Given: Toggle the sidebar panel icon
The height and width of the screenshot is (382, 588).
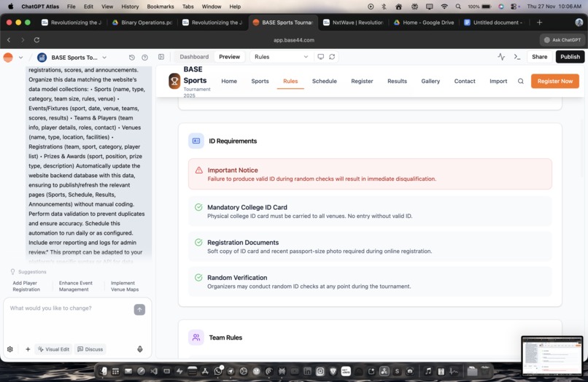Looking at the screenshot, I should pos(161,57).
